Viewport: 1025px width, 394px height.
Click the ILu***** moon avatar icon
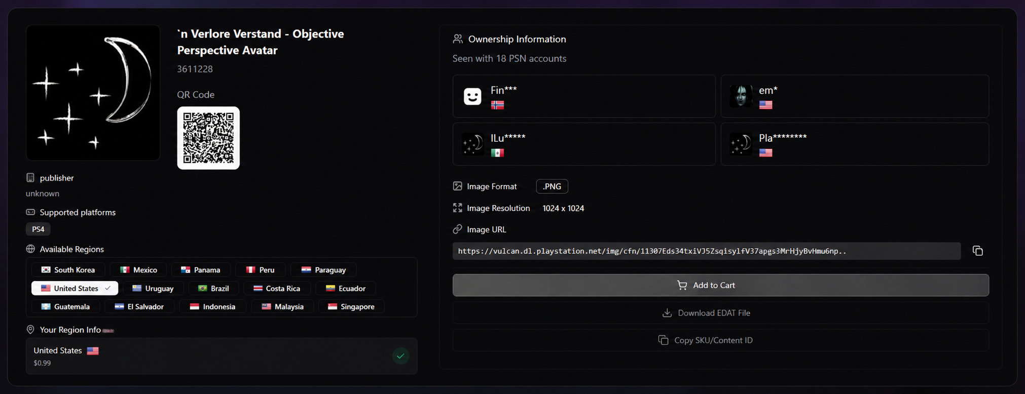tap(472, 144)
